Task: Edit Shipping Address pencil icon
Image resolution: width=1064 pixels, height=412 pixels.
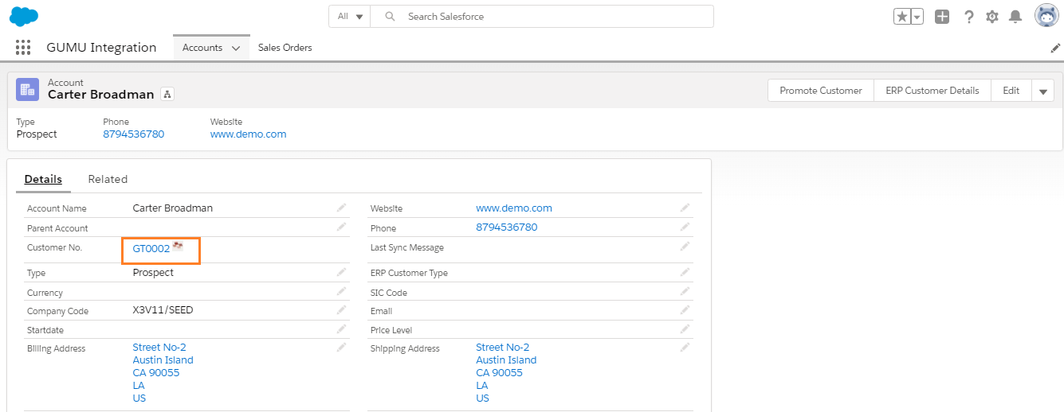Action: pos(685,348)
